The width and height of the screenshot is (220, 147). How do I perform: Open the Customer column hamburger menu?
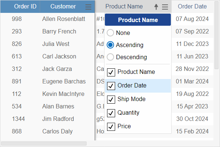[88, 7]
